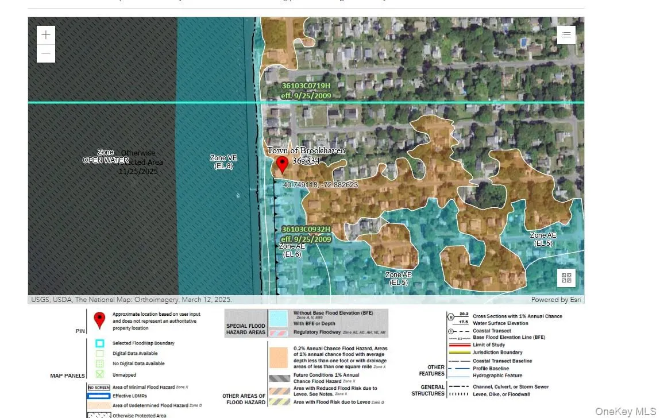Image resolution: width=660 pixels, height=418 pixels.
Task: Click the Levee, Dike, or Floodwall tick symbol
Action: pyautogui.click(x=459, y=394)
